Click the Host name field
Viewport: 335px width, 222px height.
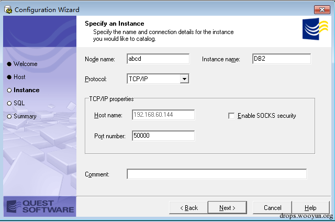163,115
